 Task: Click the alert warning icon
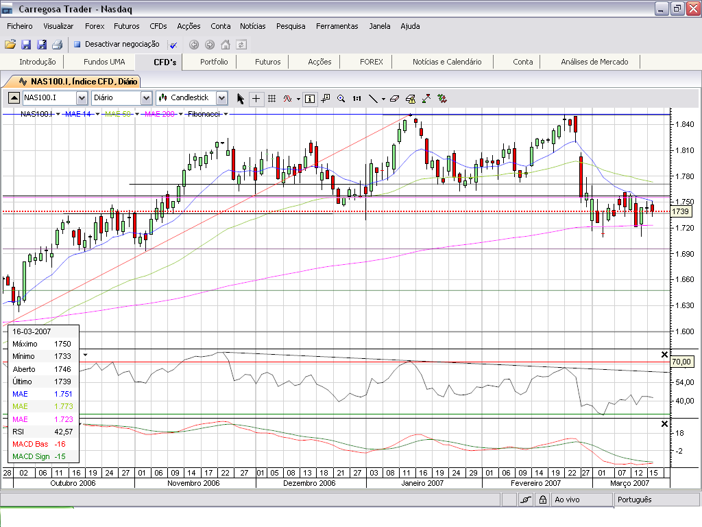tap(411, 99)
